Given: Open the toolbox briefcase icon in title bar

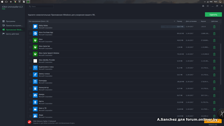Looking at the screenshot, I should 203,6.
